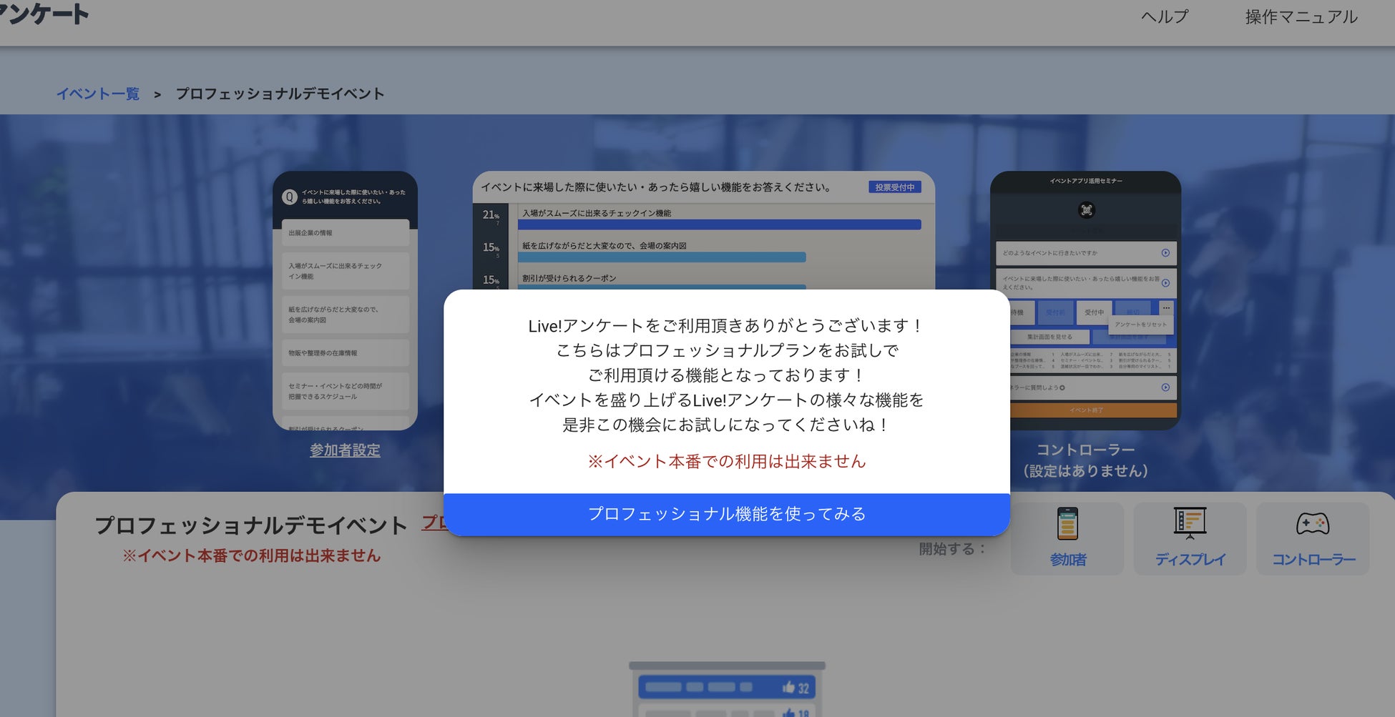Click the 投票受付中 badge in display preview
The width and height of the screenshot is (1395, 717).
pyautogui.click(x=895, y=187)
